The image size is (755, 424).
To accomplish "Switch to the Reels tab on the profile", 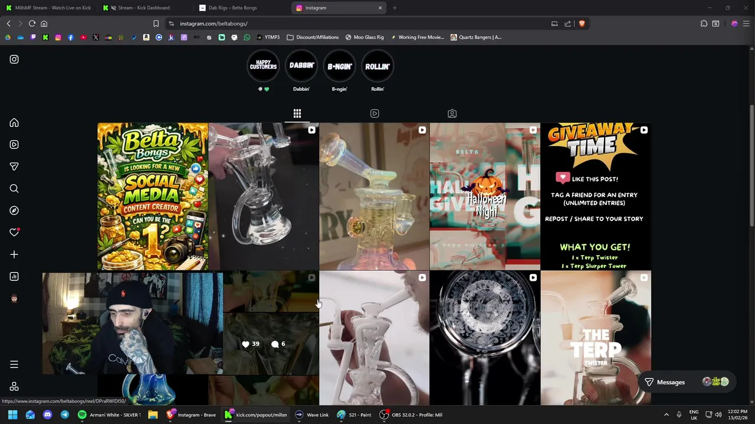I will coord(375,113).
